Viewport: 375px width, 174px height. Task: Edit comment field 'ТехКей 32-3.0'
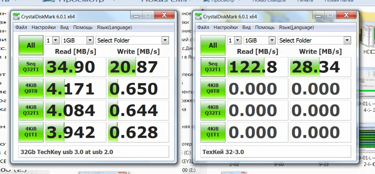[276, 152]
